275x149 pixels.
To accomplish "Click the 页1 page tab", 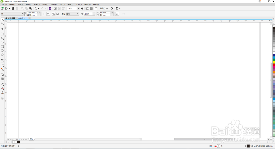I will pos(31,139).
